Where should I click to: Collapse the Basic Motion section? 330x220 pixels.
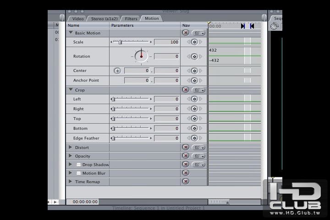(x=71, y=33)
